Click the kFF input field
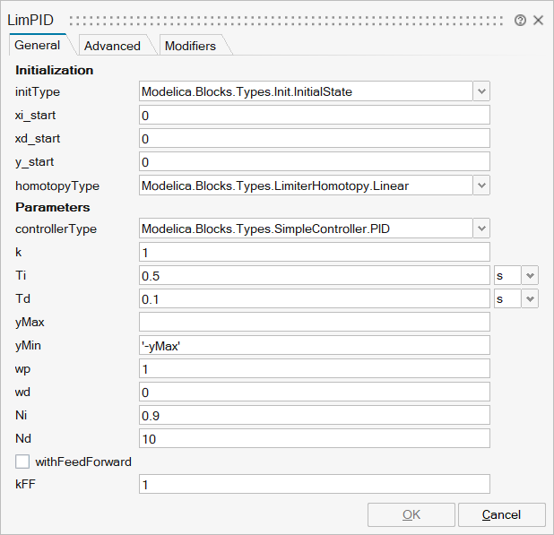The height and width of the screenshot is (535, 554). coord(314,484)
